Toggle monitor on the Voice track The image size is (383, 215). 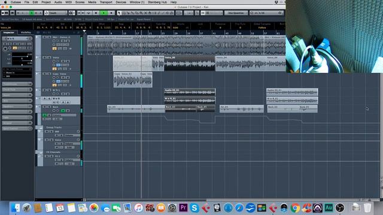pos(58,61)
